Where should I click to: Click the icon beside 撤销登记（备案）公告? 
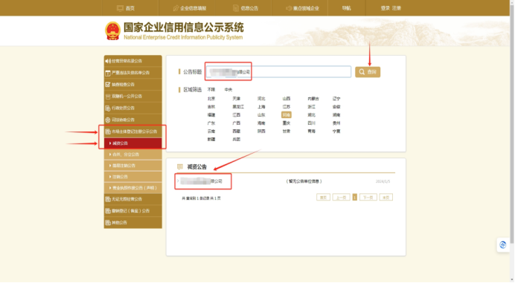click(108, 211)
